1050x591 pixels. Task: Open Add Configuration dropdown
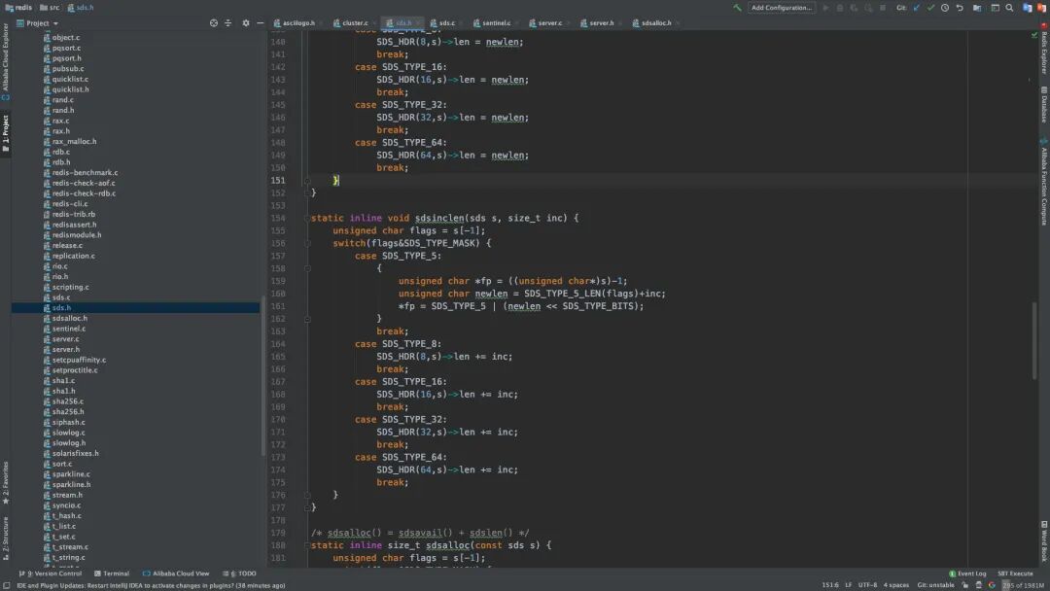point(782,8)
